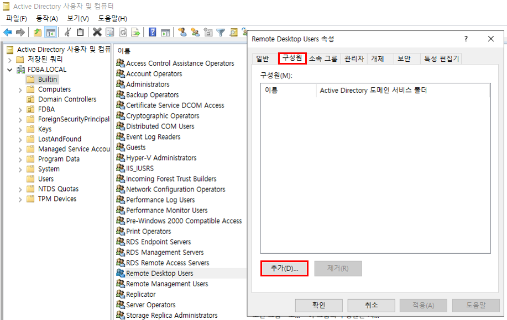Select the Users container in tree

(46, 179)
